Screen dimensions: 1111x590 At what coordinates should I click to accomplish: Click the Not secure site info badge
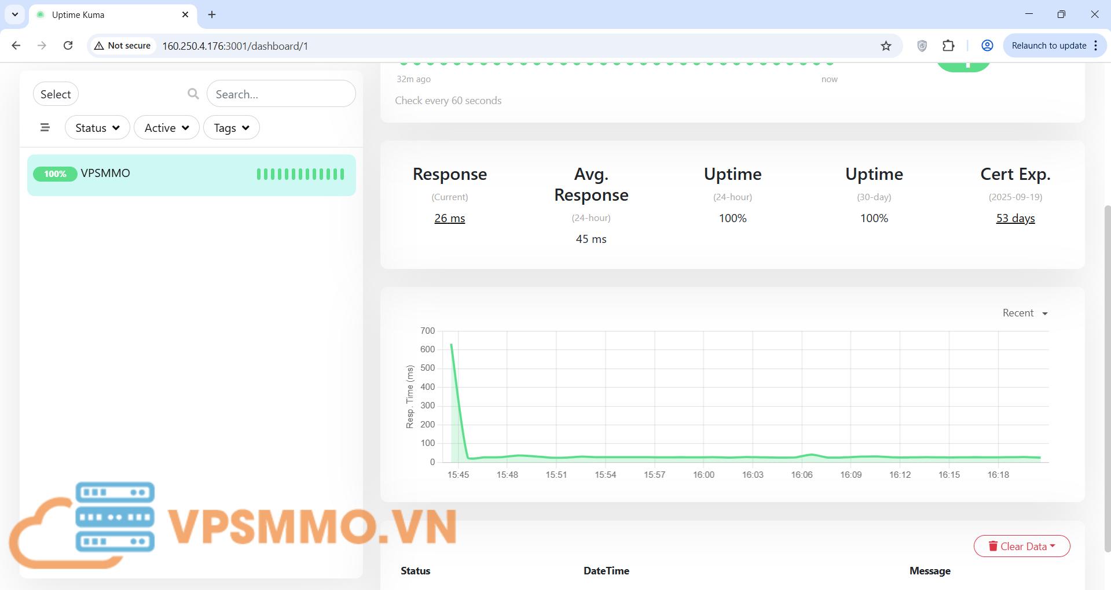[x=123, y=46]
